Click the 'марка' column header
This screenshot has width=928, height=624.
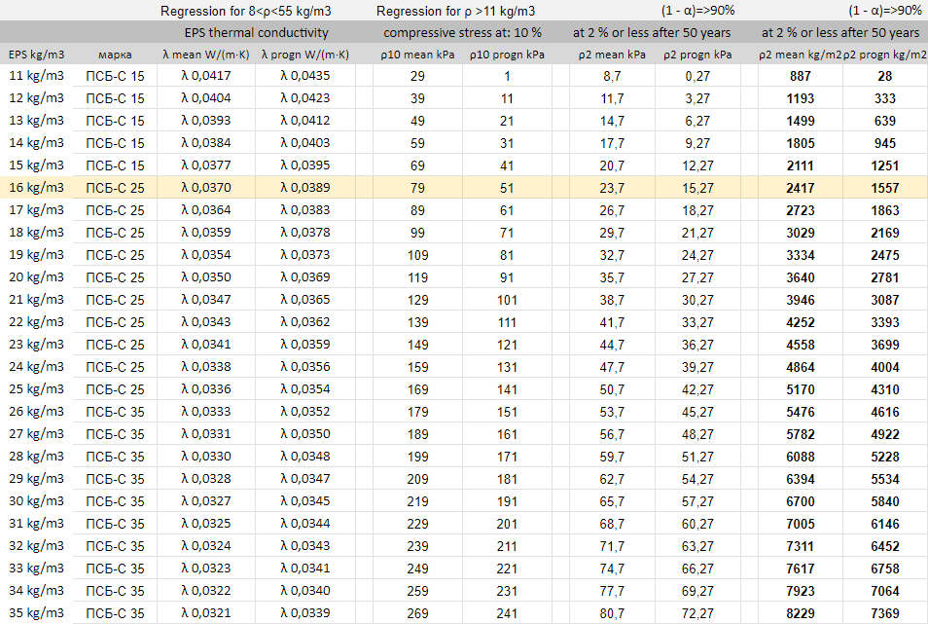pyautogui.click(x=115, y=55)
